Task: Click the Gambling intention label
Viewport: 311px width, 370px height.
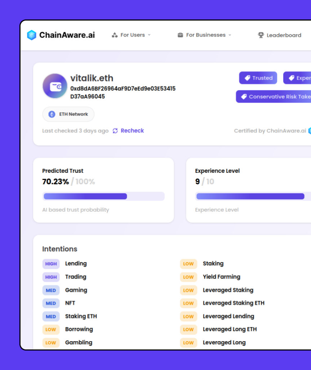Action: [79, 343]
